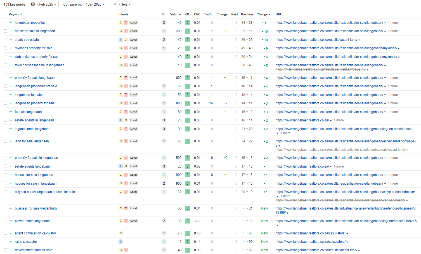This screenshot has width=421, height=254.
Task: Click the plus icon next to estate agents langebaan
Action: pos(11,166)
